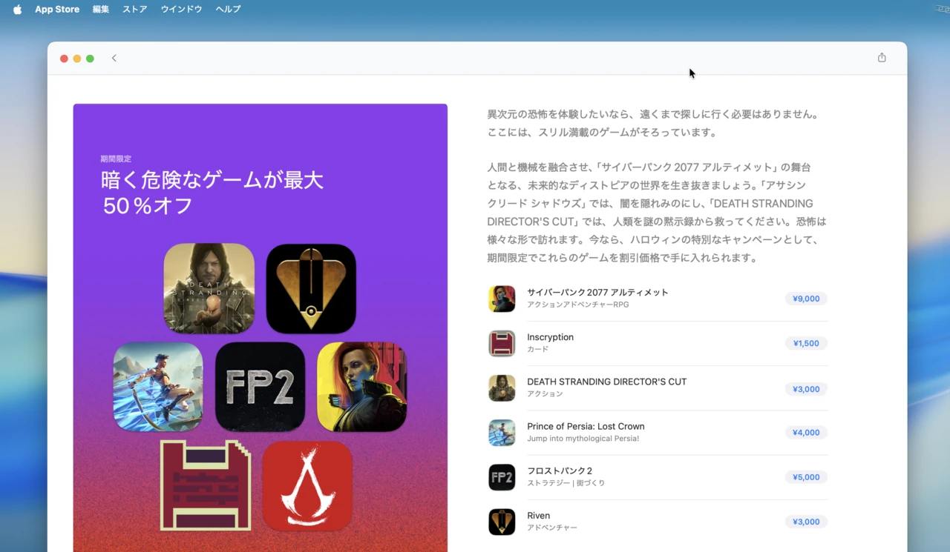Select the Cyberpunk character tile in the banner
Screen dimensions: 950x552
pos(361,387)
